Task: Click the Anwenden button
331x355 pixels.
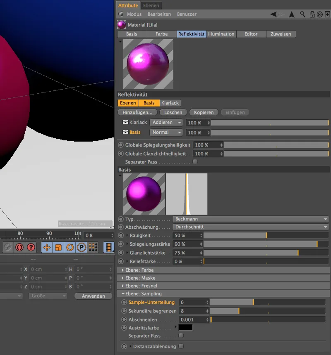Action: click(94, 296)
